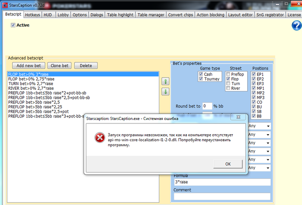Image resolution: width=302 pixels, height=205 pixels.
Task: Switch to the Hotkeys tab
Action: click(x=32, y=15)
